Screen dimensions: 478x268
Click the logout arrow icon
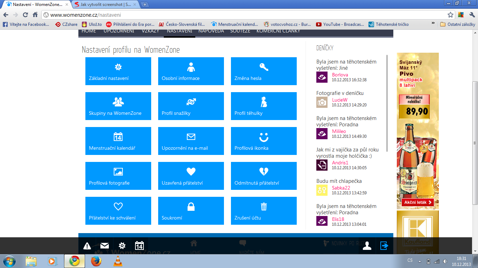[x=384, y=246]
